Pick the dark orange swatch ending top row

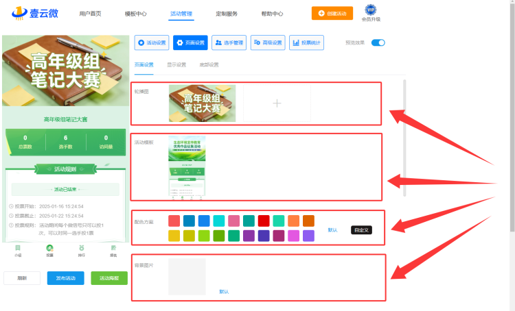[308, 221]
